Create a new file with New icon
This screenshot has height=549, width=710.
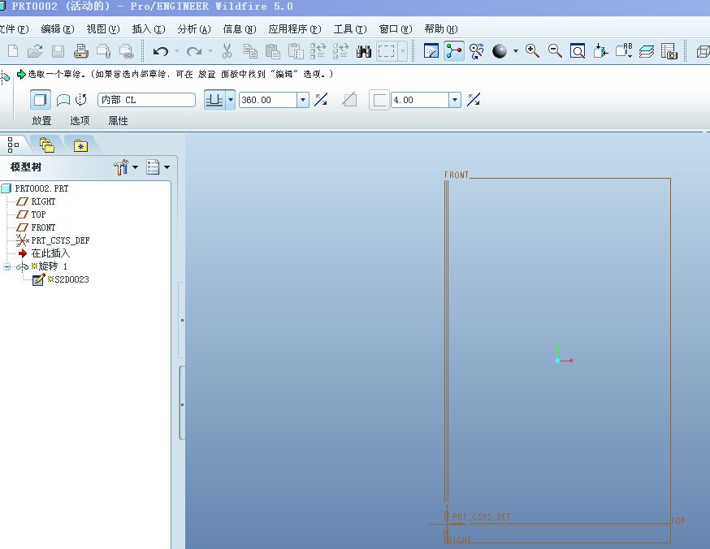13,51
